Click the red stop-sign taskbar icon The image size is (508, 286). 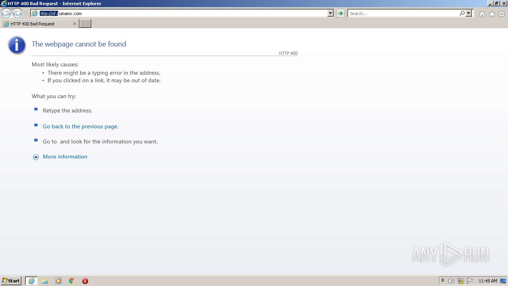click(85, 281)
